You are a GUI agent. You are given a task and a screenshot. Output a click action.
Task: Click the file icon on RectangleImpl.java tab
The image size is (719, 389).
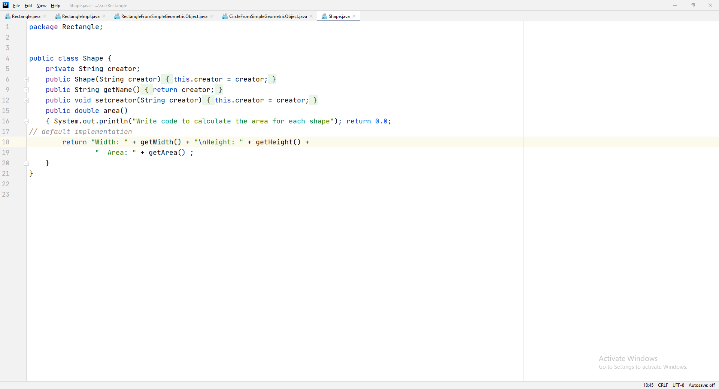click(58, 16)
